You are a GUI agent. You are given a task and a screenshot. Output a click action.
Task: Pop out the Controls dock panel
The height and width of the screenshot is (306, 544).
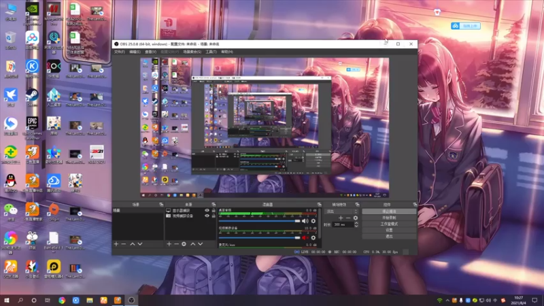pos(415,205)
